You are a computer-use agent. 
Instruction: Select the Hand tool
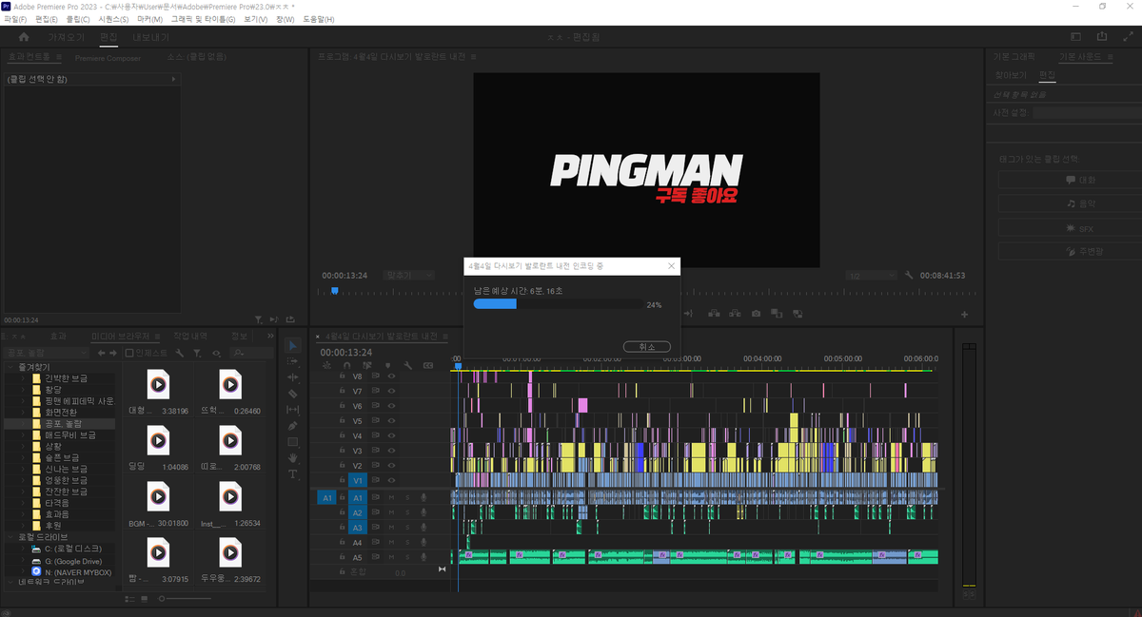(293, 458)
